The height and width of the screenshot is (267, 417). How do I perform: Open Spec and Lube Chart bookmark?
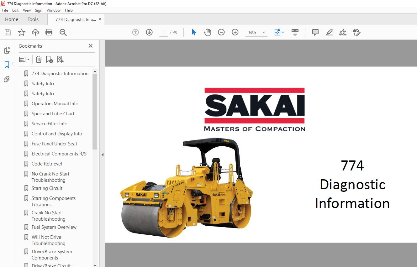click(x=53, y=114)
